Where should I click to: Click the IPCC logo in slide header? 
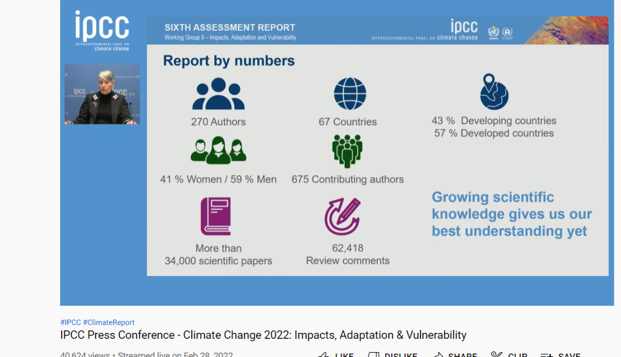tap(424, 30)
